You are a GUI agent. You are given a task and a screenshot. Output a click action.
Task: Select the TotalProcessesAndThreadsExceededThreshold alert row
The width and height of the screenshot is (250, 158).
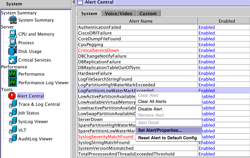pyautogui.click(x=138, y=154)
